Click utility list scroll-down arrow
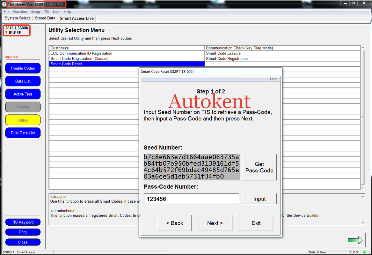The width and height of the screenshot is (372, 255). coord(363,187)
